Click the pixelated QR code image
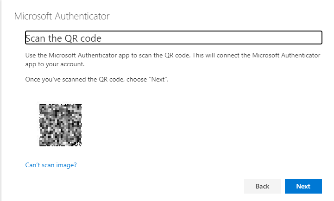 61,125
